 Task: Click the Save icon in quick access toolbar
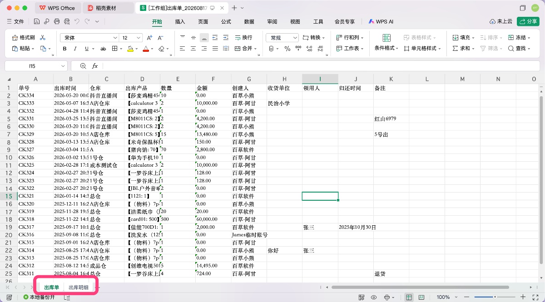36,21
